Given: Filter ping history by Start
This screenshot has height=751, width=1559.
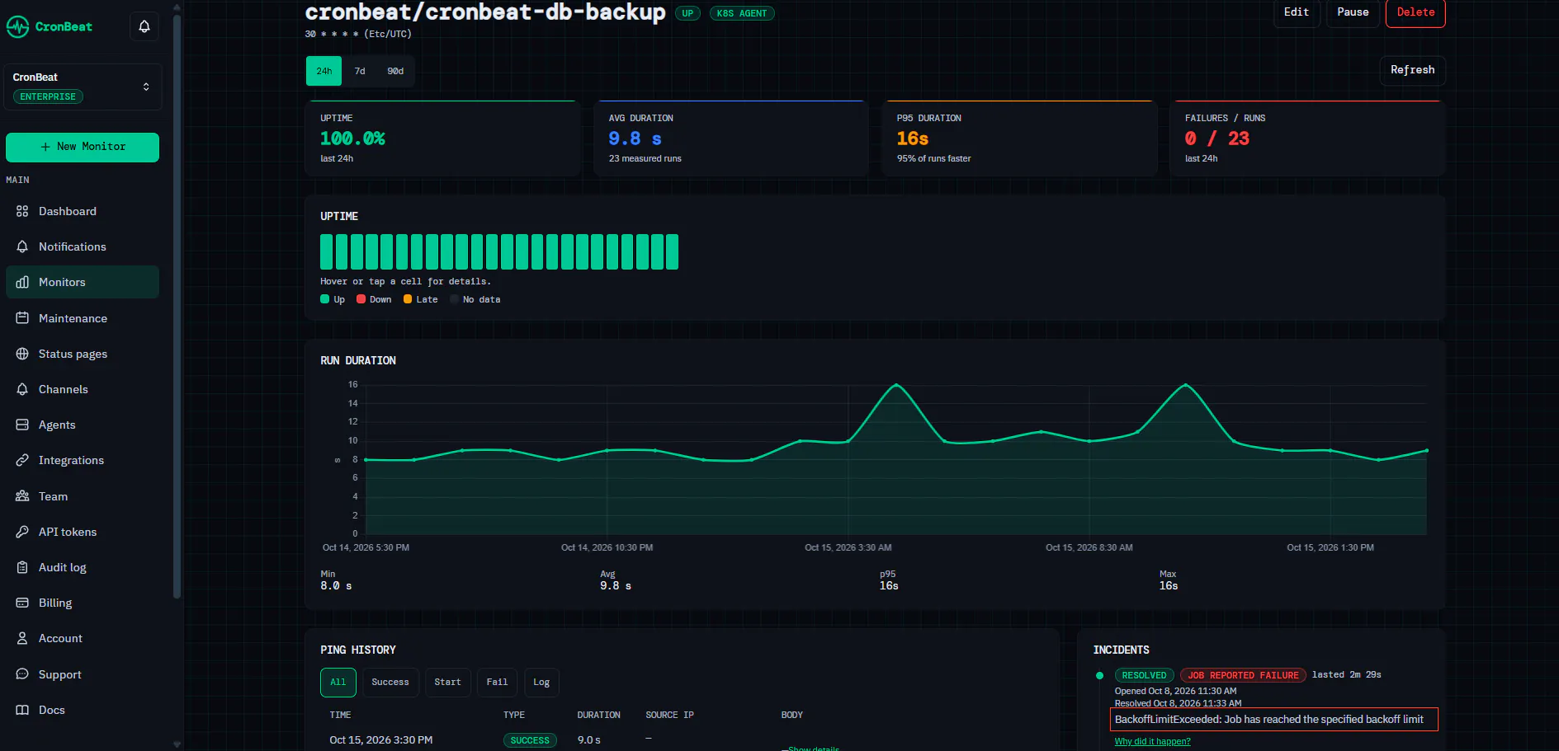Looking at the screenshot, I should pyautogui.click(x=447, y=683).
